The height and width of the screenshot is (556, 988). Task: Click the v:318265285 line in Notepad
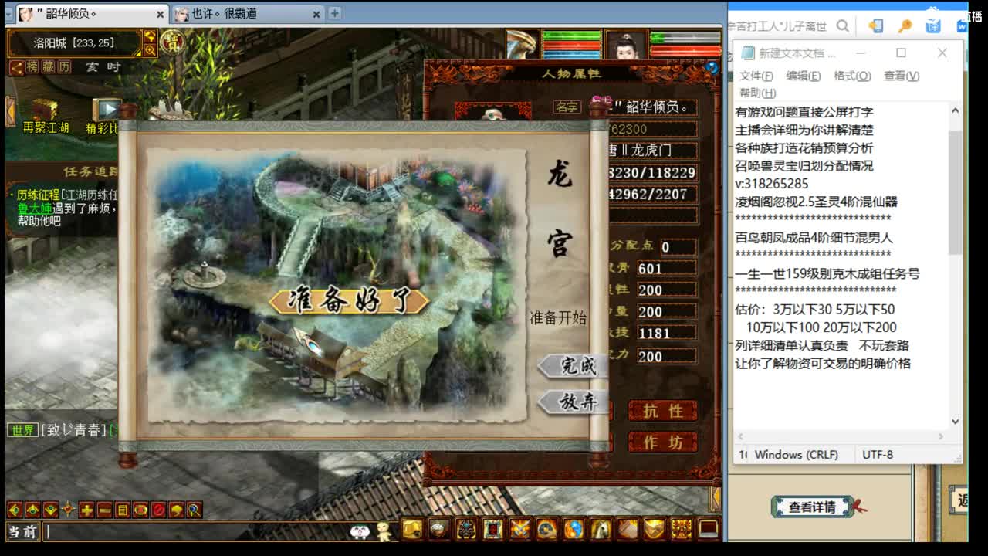pos(772,184)
